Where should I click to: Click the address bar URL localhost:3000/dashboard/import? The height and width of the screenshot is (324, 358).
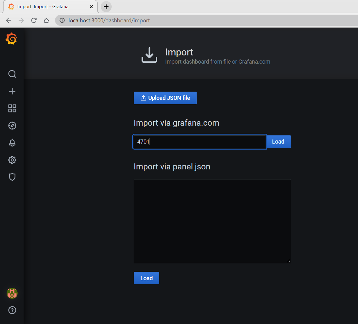(109, 20)
